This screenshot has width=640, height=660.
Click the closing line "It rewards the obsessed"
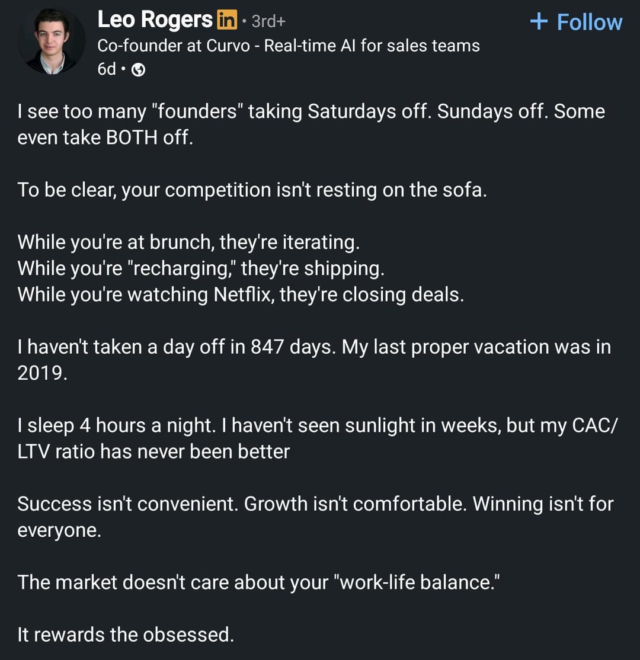pyautogui.click(x=126, y=635)
